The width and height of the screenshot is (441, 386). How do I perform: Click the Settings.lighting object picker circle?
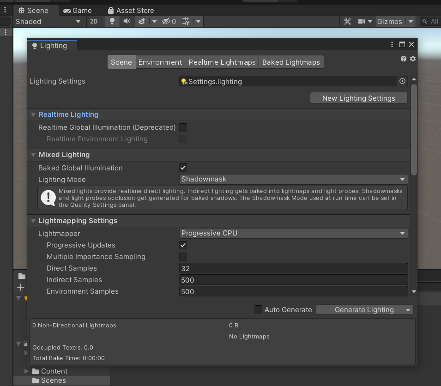(402, 81)
